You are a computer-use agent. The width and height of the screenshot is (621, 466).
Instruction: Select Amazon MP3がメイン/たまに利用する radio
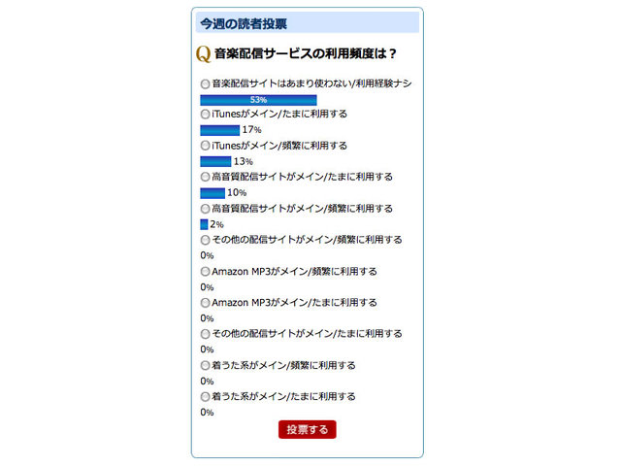click(x=205, y=302)
